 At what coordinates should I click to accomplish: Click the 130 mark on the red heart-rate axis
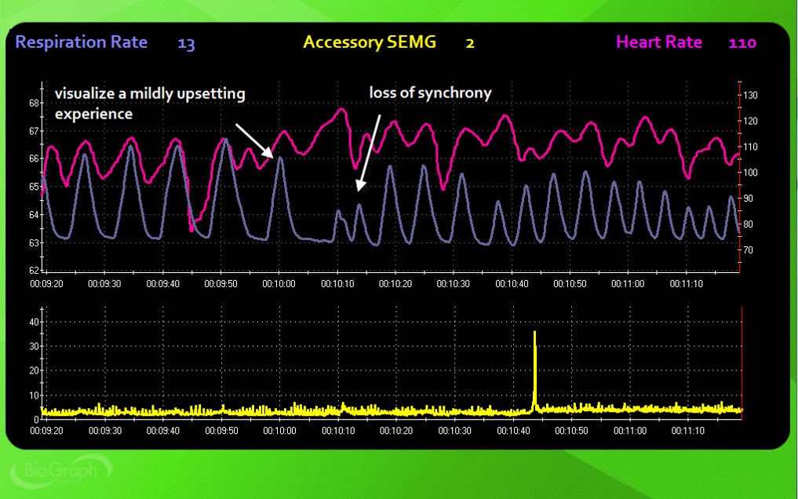point(749,95)
